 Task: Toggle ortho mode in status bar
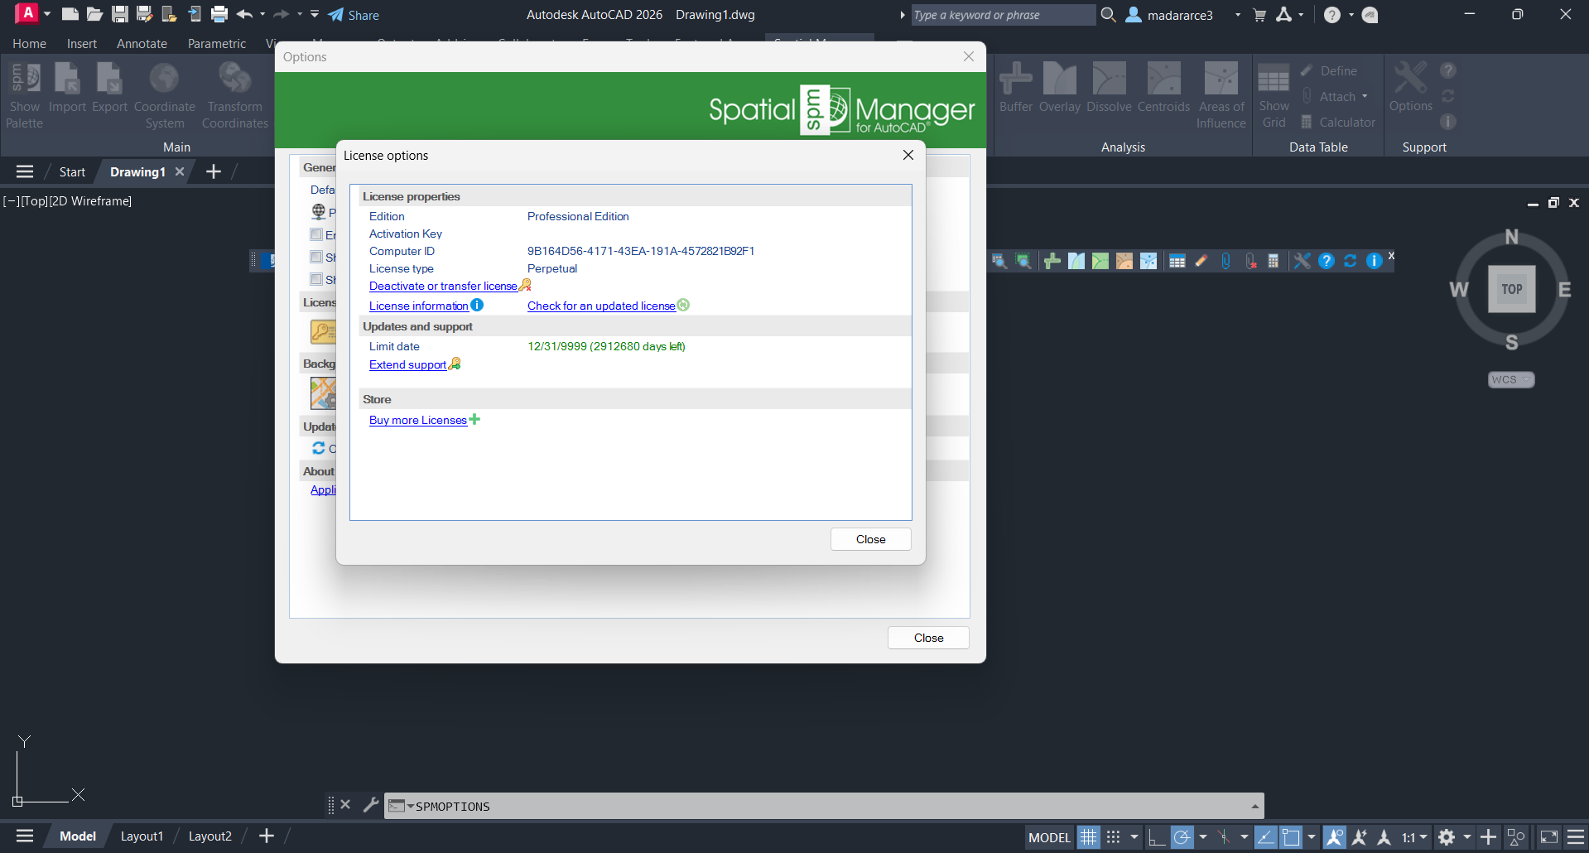(1156, 837)
